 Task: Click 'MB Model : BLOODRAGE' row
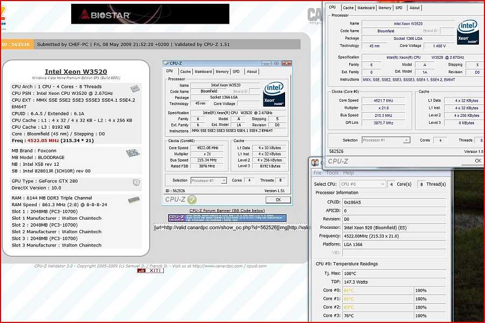coord(38,157)
